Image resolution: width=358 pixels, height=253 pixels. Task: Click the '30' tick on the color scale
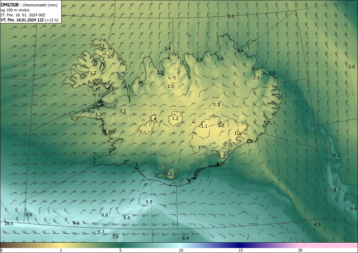[300, 251]
